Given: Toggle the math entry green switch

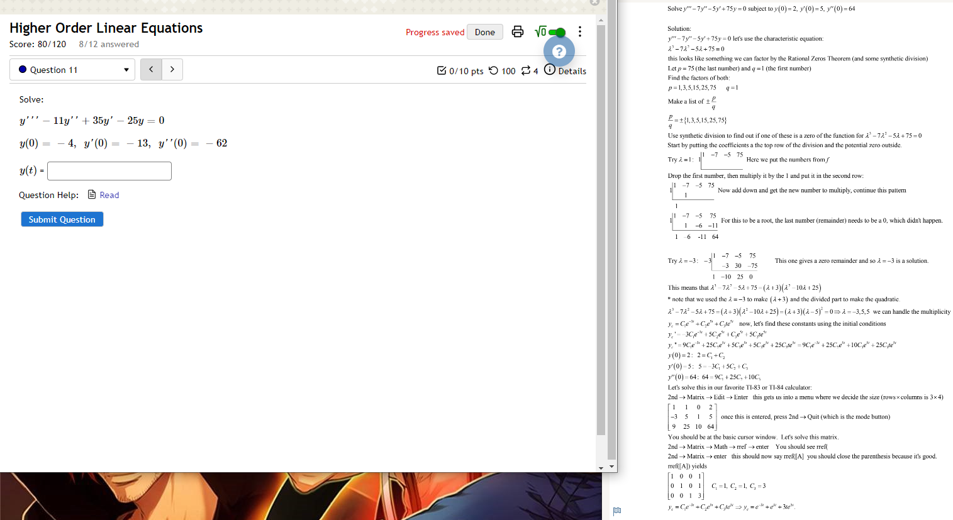Looking at the screenshot, I should click(557, 32).
